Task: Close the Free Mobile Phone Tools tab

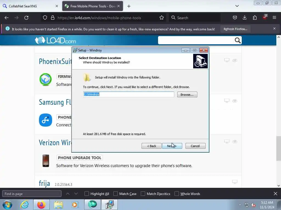Action: pos(119,6)
